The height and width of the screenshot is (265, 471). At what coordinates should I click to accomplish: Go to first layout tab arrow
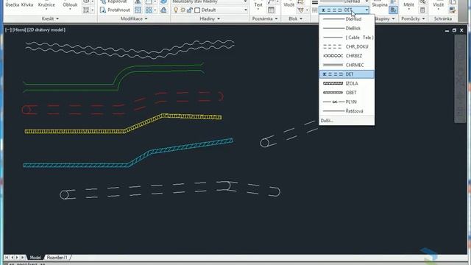pos(7,258)
